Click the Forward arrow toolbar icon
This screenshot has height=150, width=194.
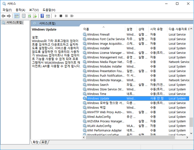tap(9, 16)
